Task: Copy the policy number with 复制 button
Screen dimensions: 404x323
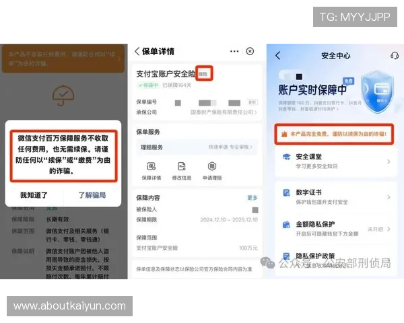Action: click(252, 102)
